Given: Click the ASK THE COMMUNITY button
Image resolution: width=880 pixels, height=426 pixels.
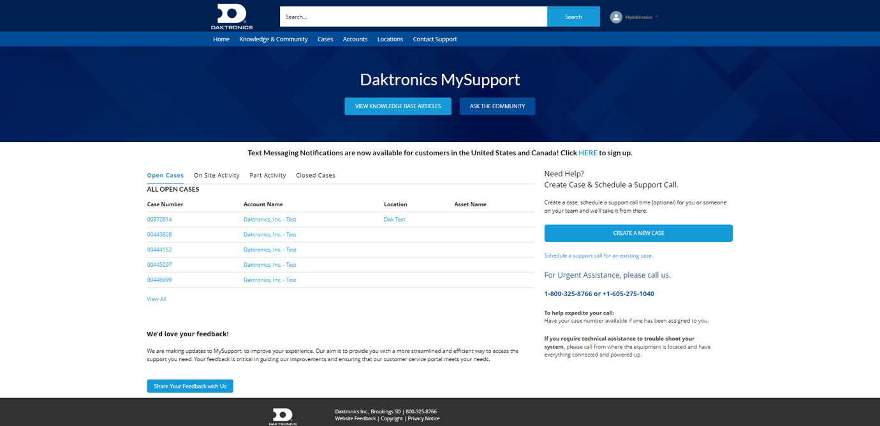Looking at the screenshot, I should pyautogui.click(x=497, y=106).
